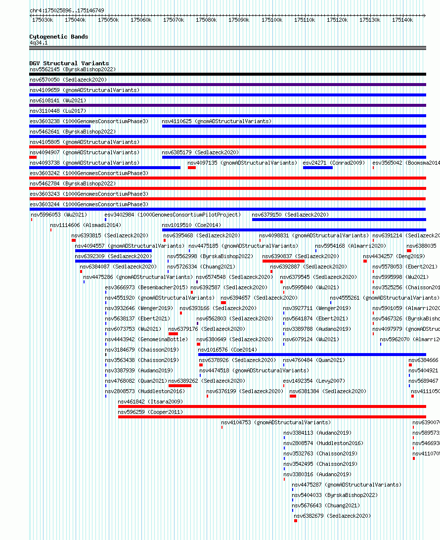440x540 pixels.
Task: Select the blue bar under nsv4093738
Action: [x=105, y=168]
